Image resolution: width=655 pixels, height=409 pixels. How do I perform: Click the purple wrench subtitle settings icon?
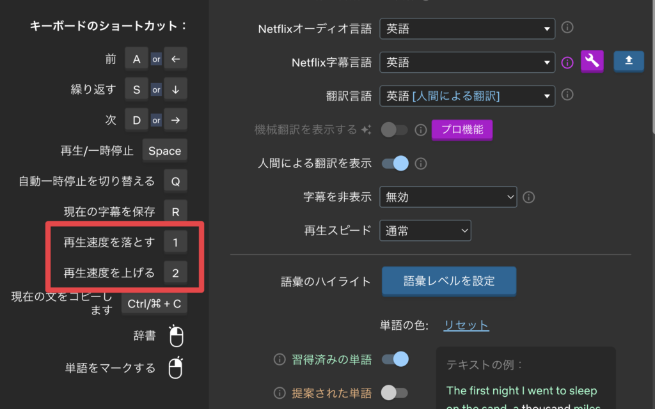[x=592, y=61]
